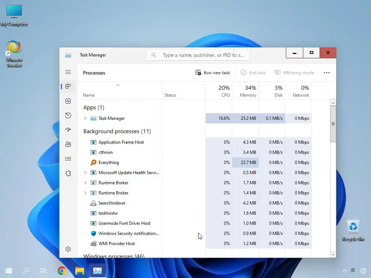Open File Explorer from taskbar

click(79, 270)
